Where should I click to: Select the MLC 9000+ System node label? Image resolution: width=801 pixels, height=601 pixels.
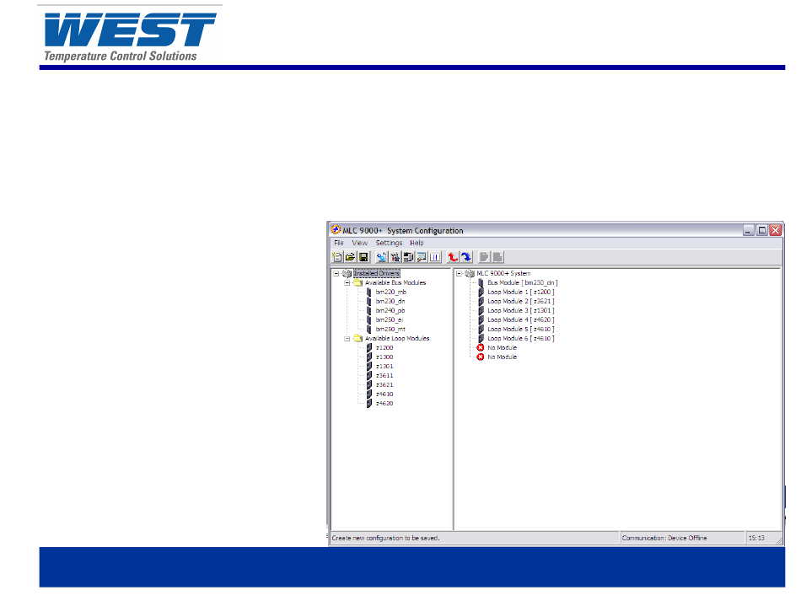tap(503, 274)
